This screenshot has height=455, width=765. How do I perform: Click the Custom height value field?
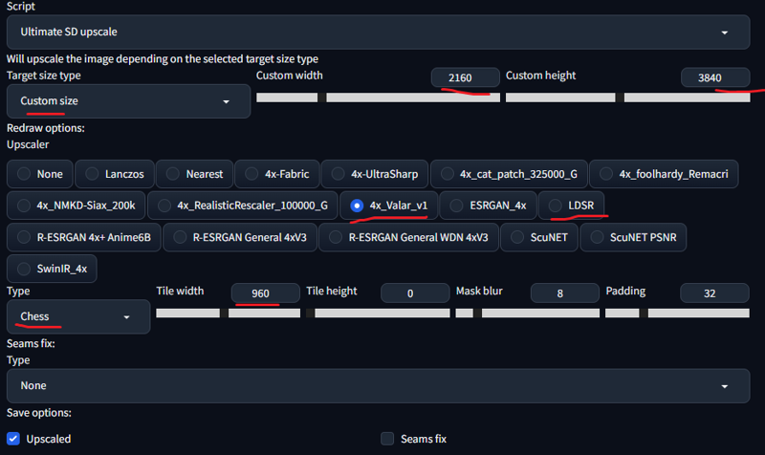(x=715, y=77)
